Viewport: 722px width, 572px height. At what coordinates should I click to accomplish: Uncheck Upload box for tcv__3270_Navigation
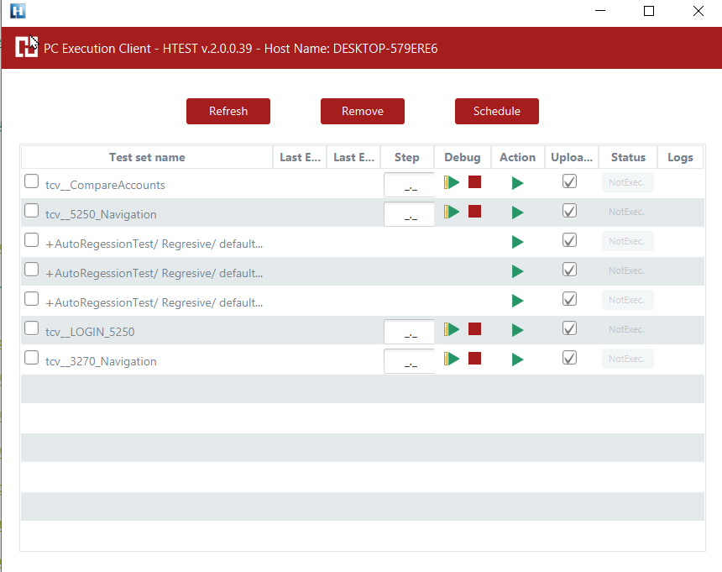pyautogui.click(x=569, y=358)
